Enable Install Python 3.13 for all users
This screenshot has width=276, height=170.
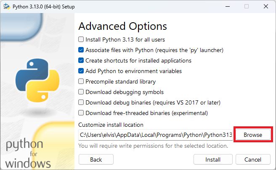click(81, 39)
